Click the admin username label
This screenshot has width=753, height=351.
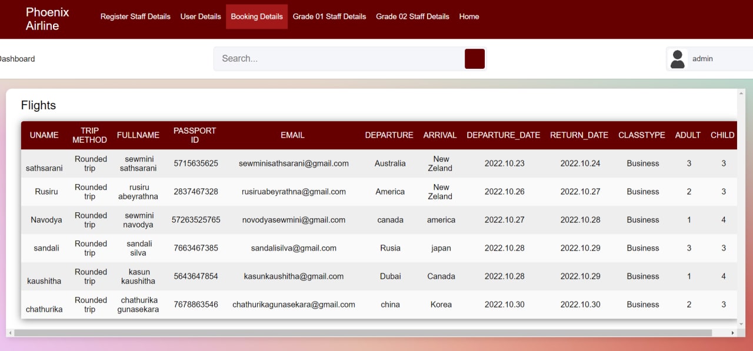(702, 59)
